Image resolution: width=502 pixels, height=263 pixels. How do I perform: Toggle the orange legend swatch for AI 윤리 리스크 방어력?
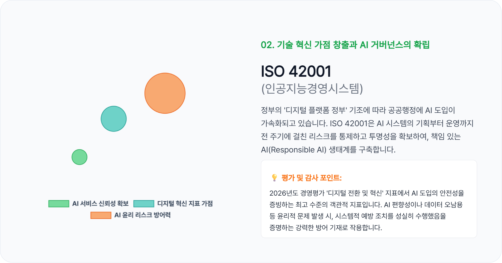(x=101, y=215)
